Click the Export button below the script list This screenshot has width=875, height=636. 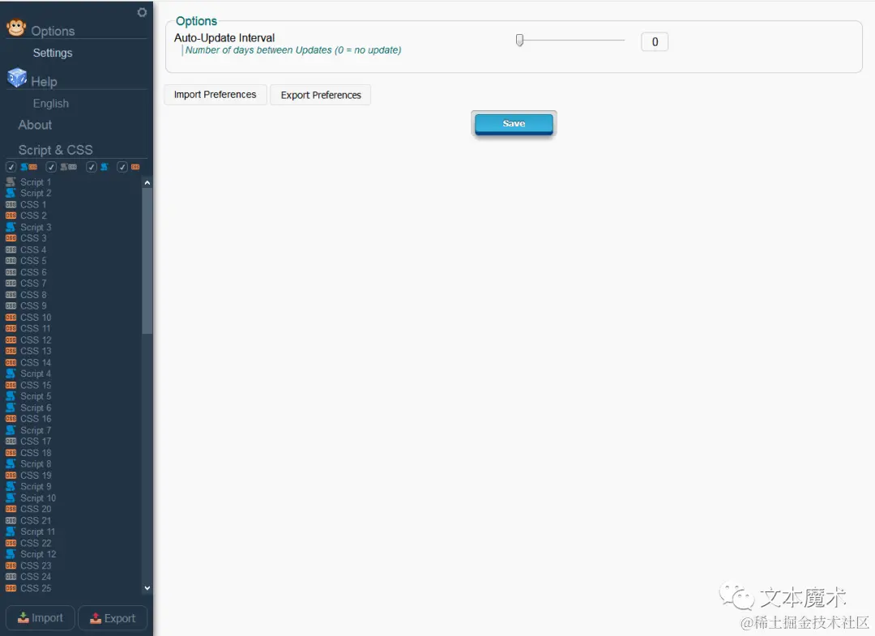point(113,617)
